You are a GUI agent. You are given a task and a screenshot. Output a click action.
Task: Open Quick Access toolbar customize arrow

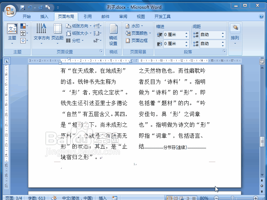click(x=58, y=7)
